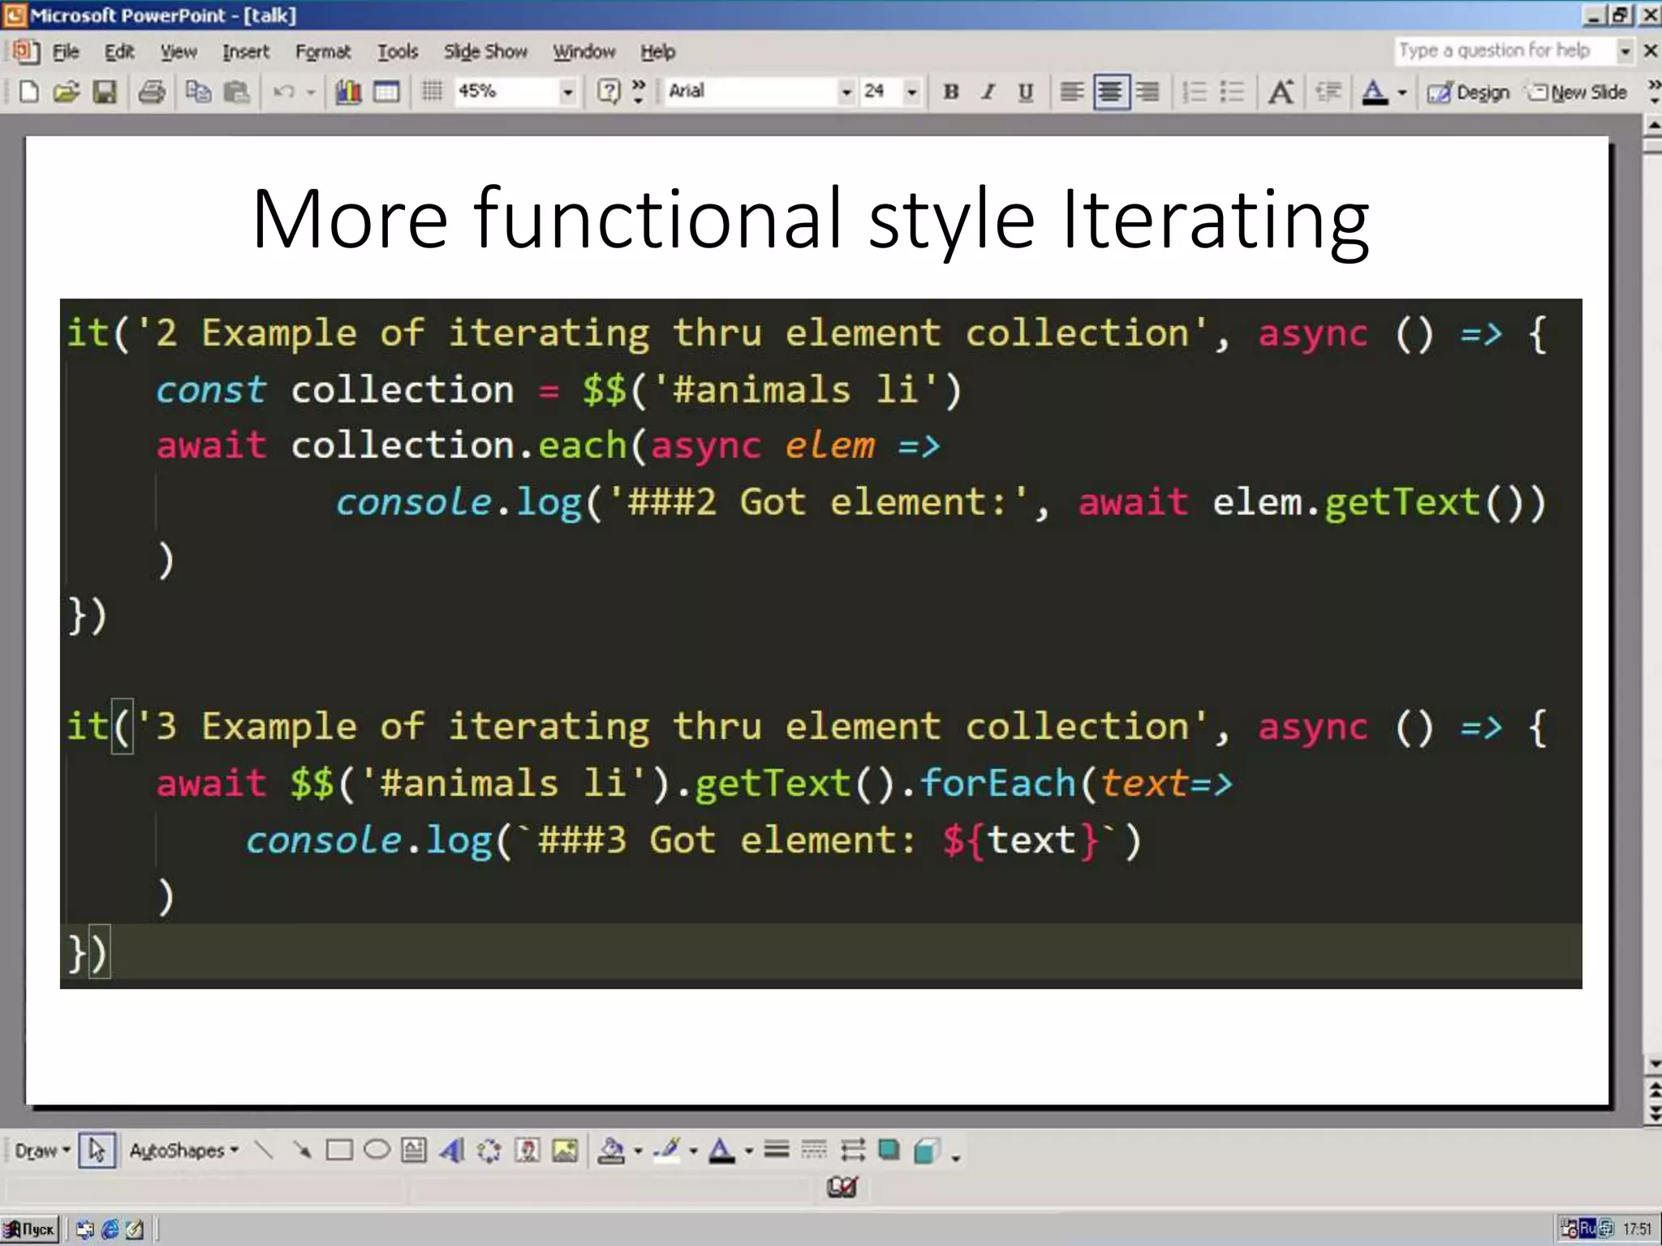Click the Пуск Start button
Screen dimensions: 1662x1246
[x=31, y=1229]
